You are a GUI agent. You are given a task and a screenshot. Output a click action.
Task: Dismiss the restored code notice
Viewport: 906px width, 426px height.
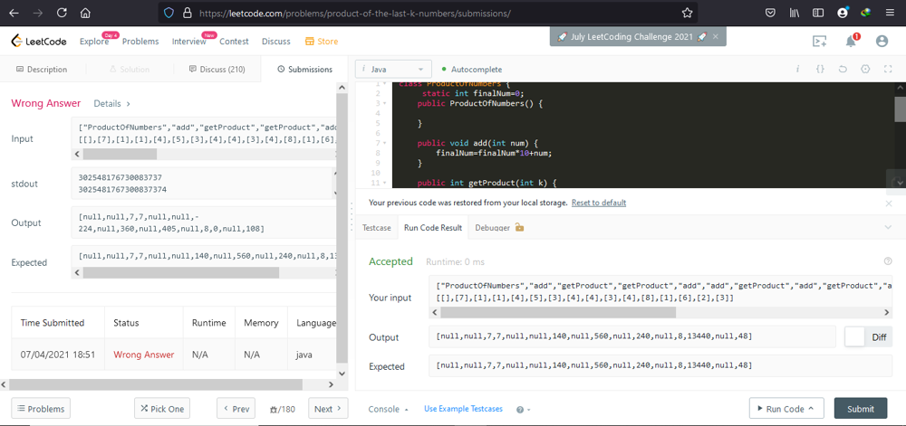(889, 204)
